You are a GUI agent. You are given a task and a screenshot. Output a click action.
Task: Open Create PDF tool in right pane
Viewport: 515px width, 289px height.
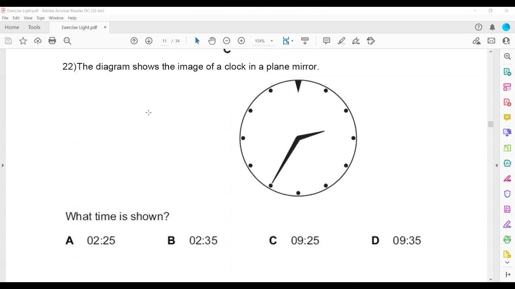click(x=507, y=102)
